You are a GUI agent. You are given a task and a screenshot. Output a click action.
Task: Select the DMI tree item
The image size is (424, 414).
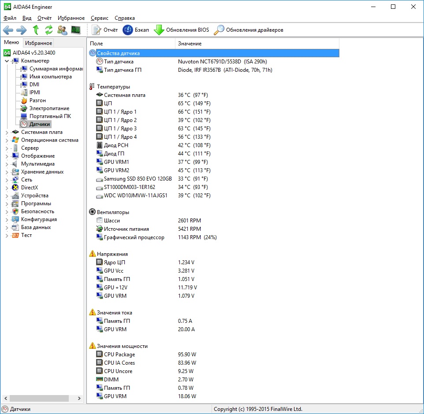[x=34, y=84]
